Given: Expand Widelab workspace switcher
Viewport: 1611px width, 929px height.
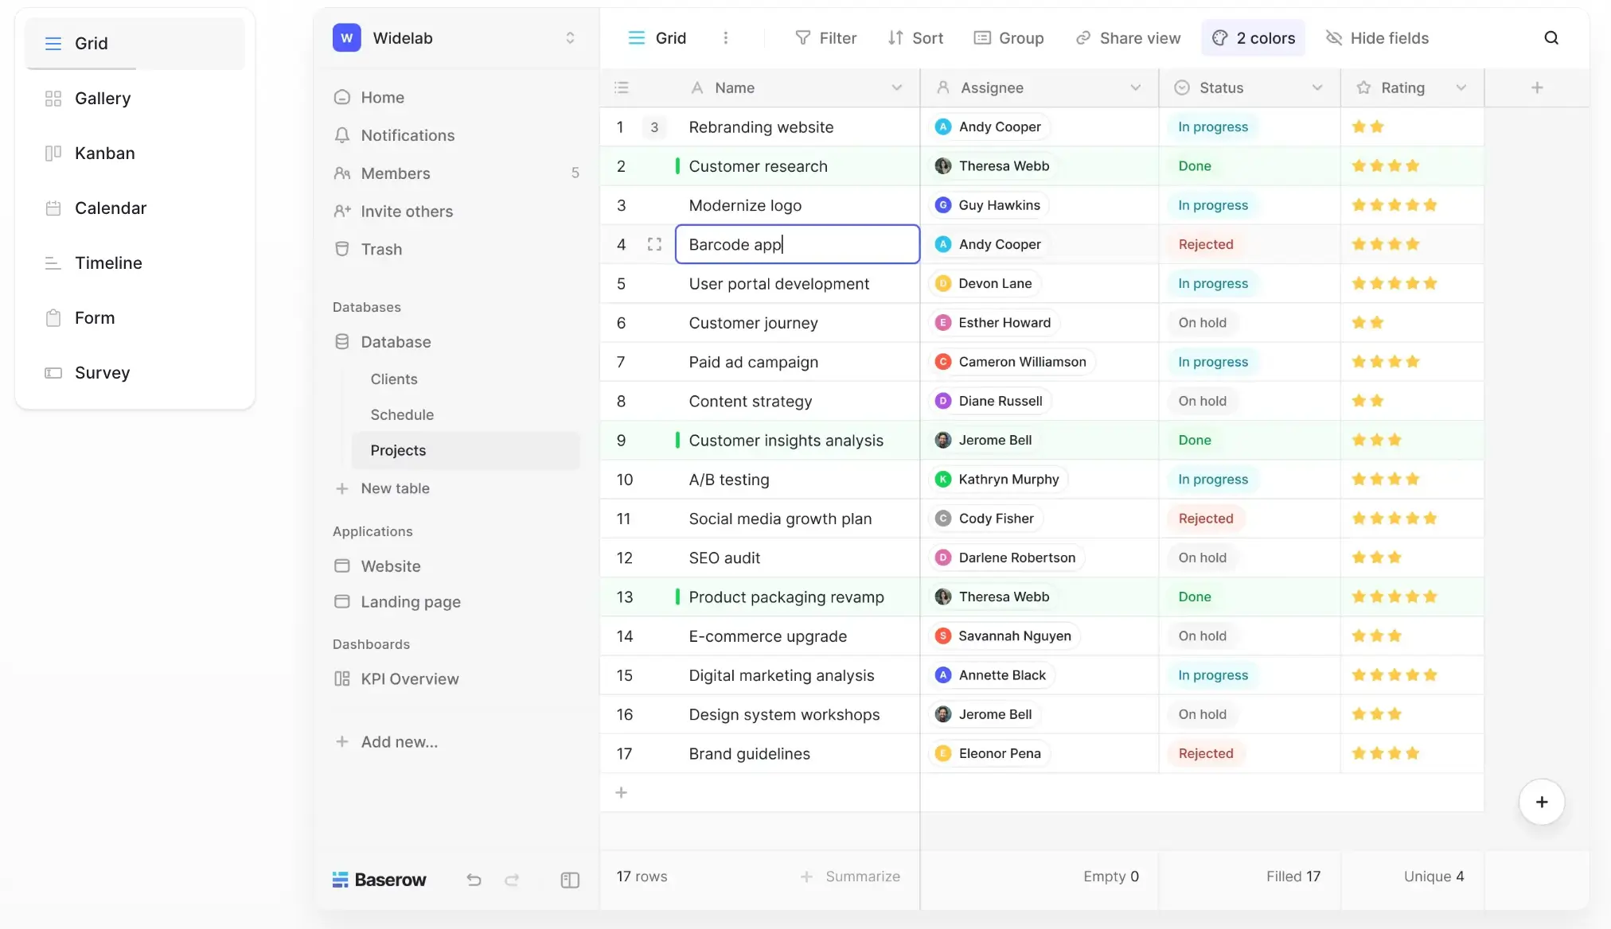Looking at the screenshot, I should tap(570, 38).
